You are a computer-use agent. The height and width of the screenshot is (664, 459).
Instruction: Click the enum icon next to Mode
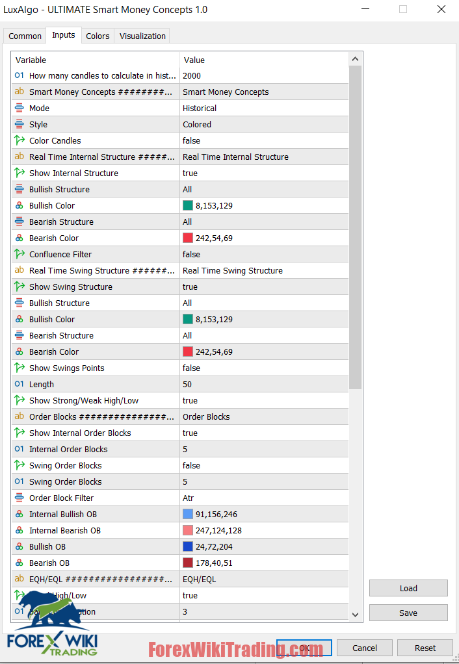(x=19, y=108)
